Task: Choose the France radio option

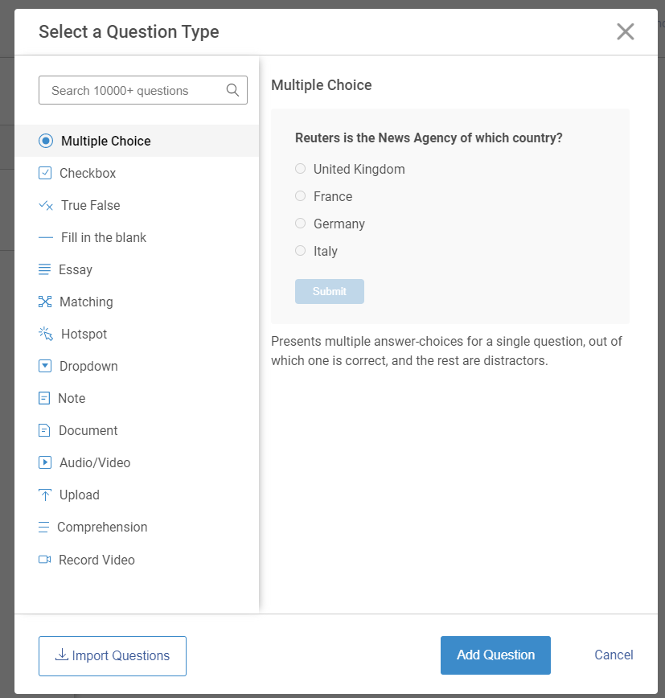Action: 301,196
